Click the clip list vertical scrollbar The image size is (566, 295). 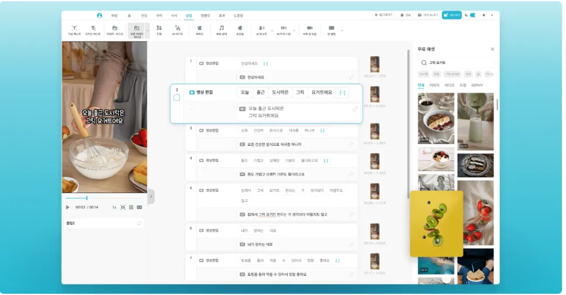point(408,125)
